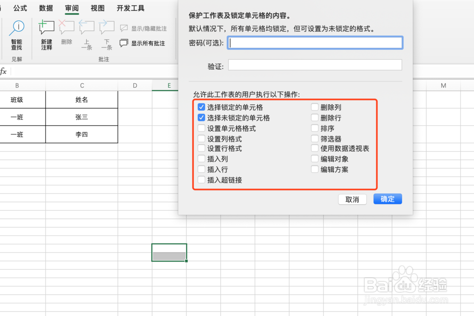Click the fx formula icon
This screenshot has height=316, width=474.
tap(4, 72)
